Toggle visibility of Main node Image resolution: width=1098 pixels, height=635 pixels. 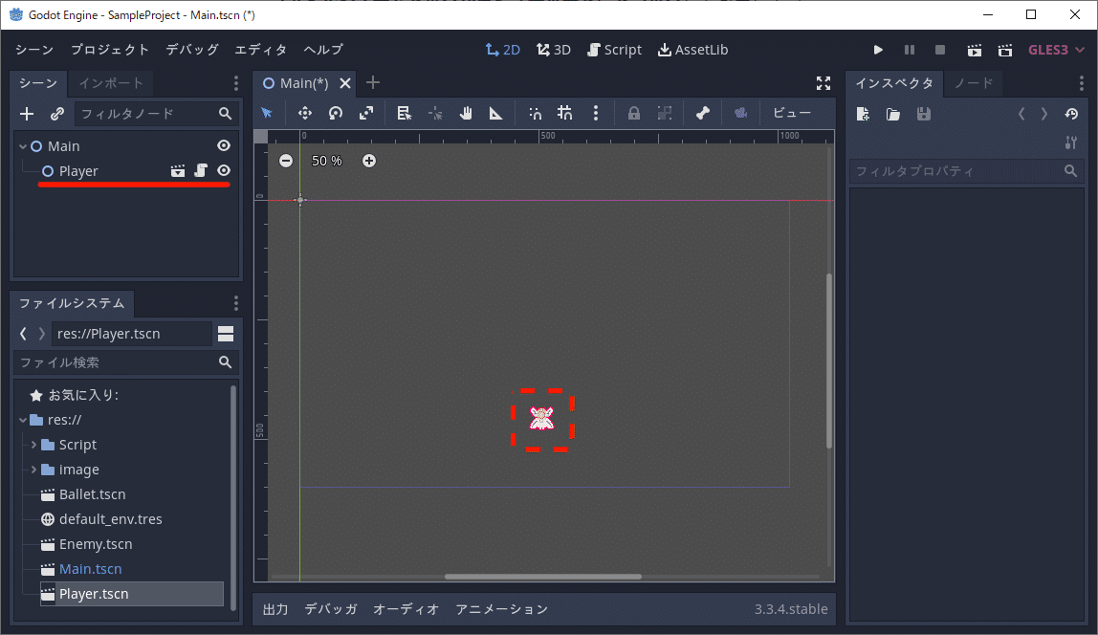(x=224, y=145)
